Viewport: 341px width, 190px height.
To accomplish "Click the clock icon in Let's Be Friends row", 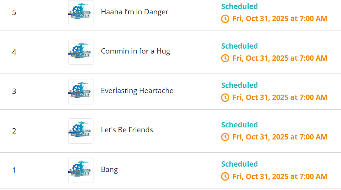I will click(225, 137).
